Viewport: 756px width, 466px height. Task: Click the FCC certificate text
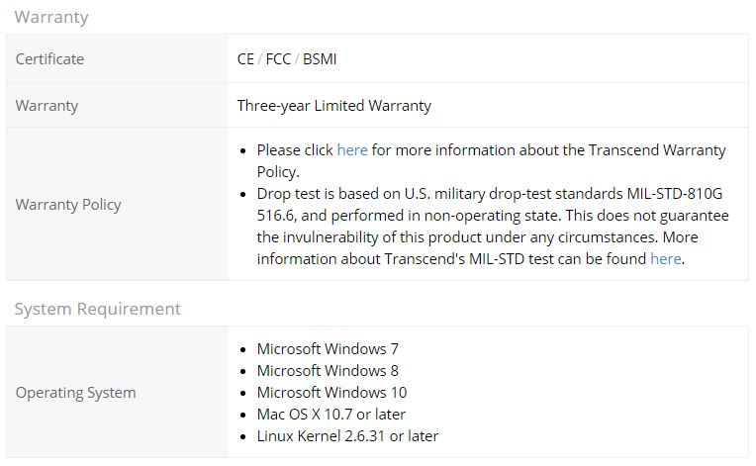(x=278, y=58)
